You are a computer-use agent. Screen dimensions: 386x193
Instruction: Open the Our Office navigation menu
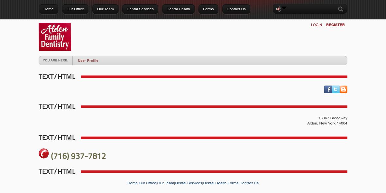[75, 9]
